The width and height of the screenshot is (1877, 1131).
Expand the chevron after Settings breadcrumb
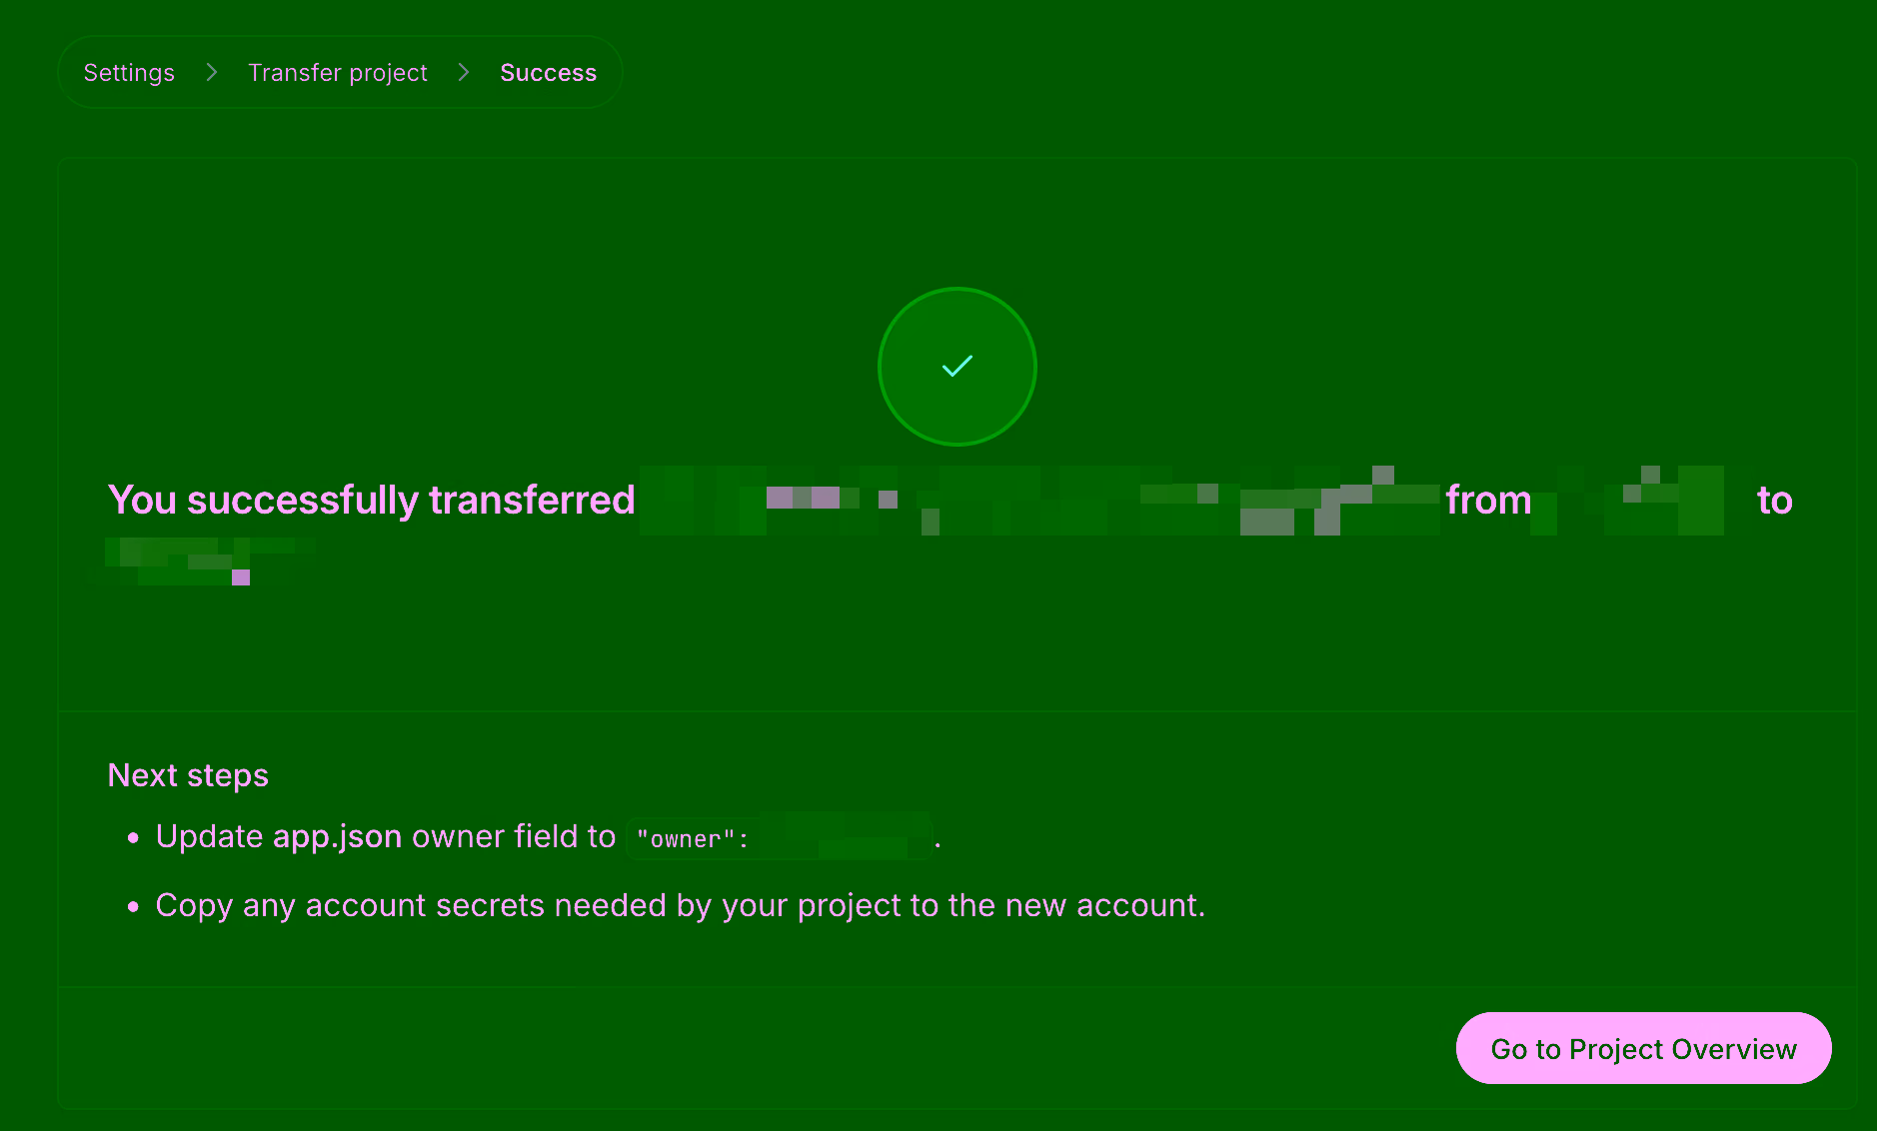211,72
